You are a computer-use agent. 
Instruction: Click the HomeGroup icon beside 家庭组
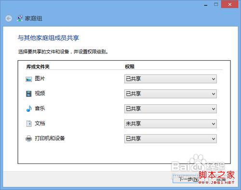[x=20, y=18]
